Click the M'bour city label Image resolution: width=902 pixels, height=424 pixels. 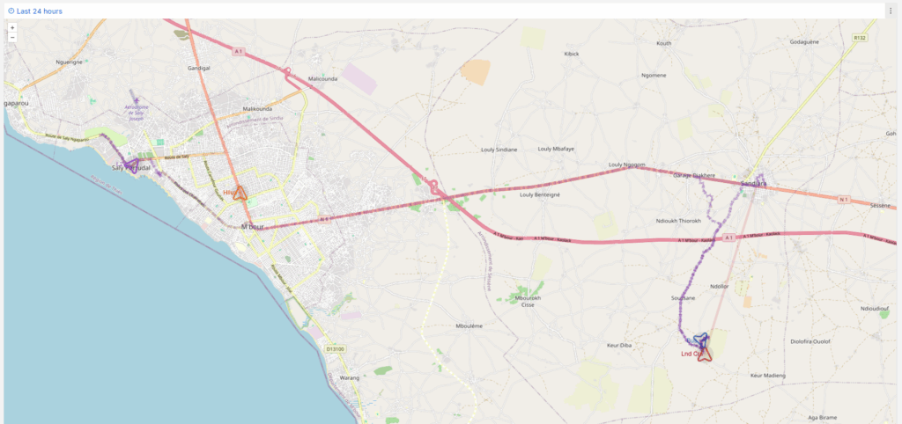click(x=253, y=227)
